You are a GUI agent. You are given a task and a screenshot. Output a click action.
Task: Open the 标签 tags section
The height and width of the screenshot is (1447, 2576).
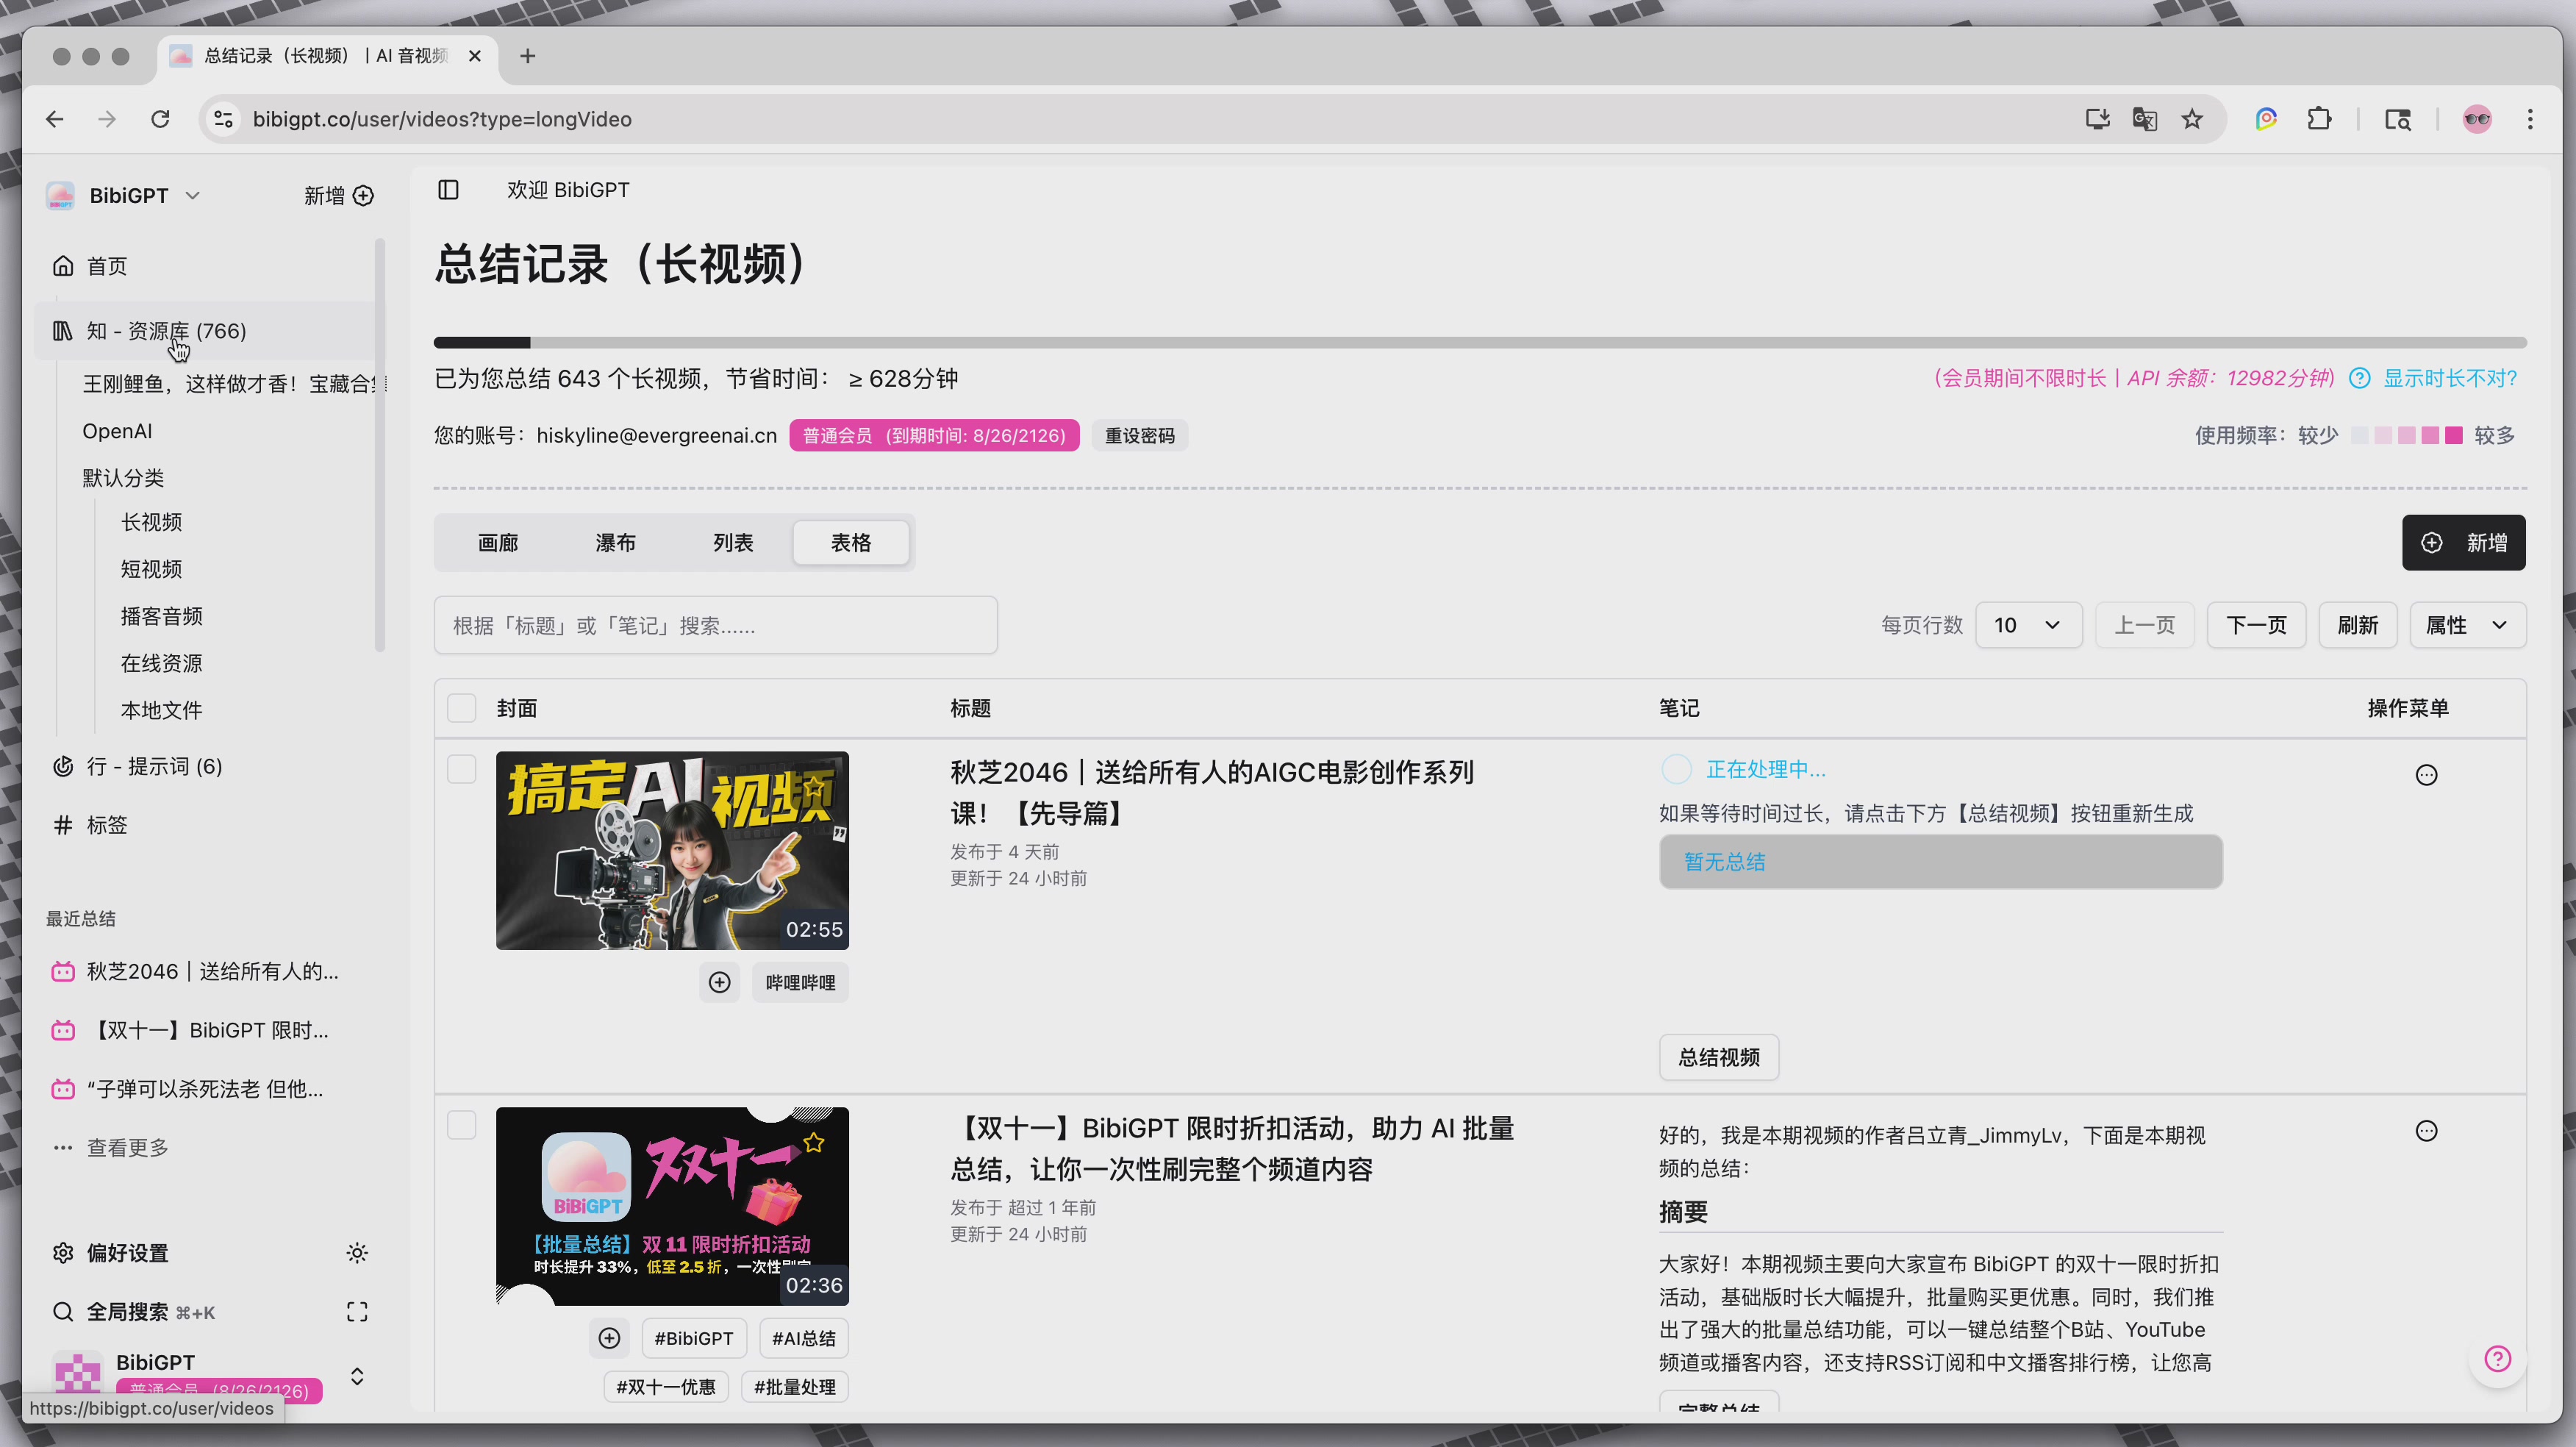[x=107, y=824]
